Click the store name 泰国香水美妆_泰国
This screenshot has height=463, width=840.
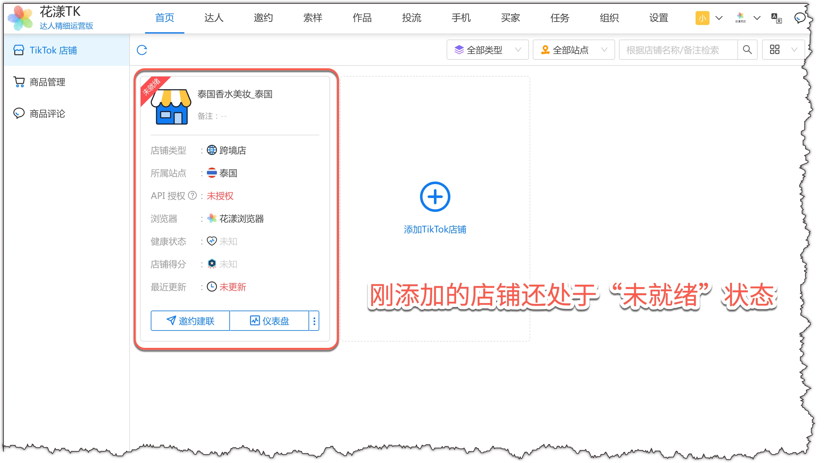[x=235, y=94]
